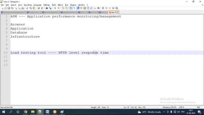Viewport: 204px width, 115px height.
Task: Click the Save recorded macro icon
Action: [x=117, y=8]
